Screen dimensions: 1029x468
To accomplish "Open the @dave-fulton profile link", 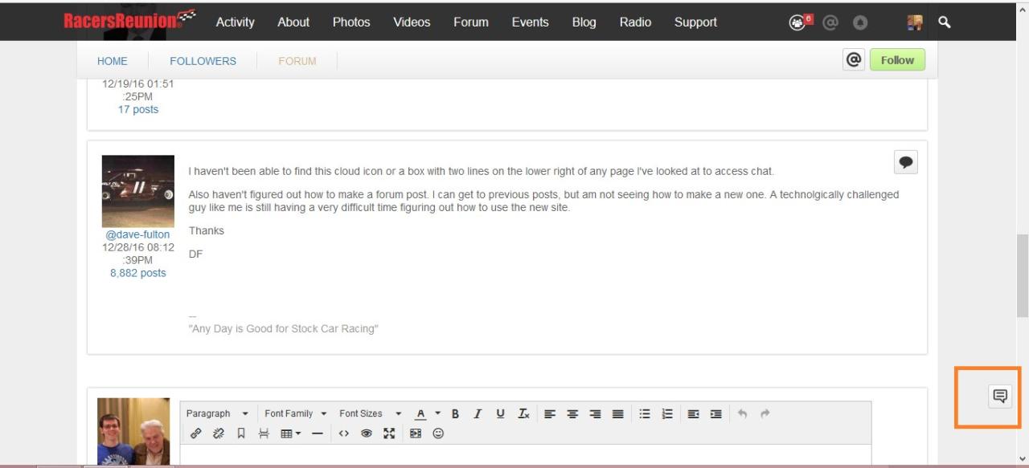I will pyautogui.click(x=138, y=234).
